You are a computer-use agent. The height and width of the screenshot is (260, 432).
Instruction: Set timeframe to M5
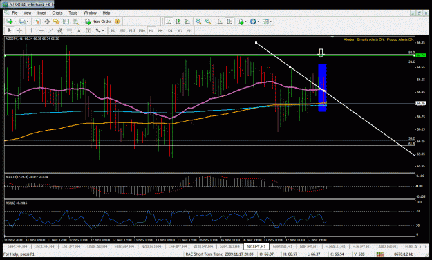coord(122,30)
